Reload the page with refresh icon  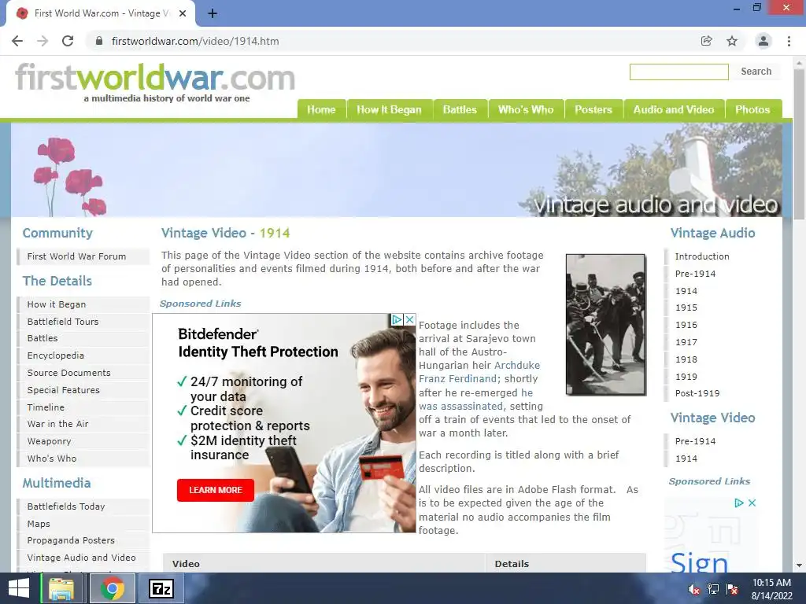click(x=68, y=41)
